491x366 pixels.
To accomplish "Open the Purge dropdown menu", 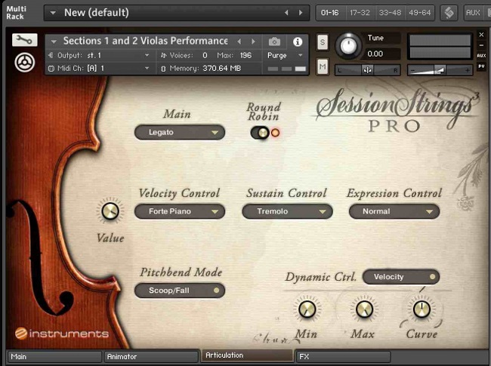I will (284, 56).
